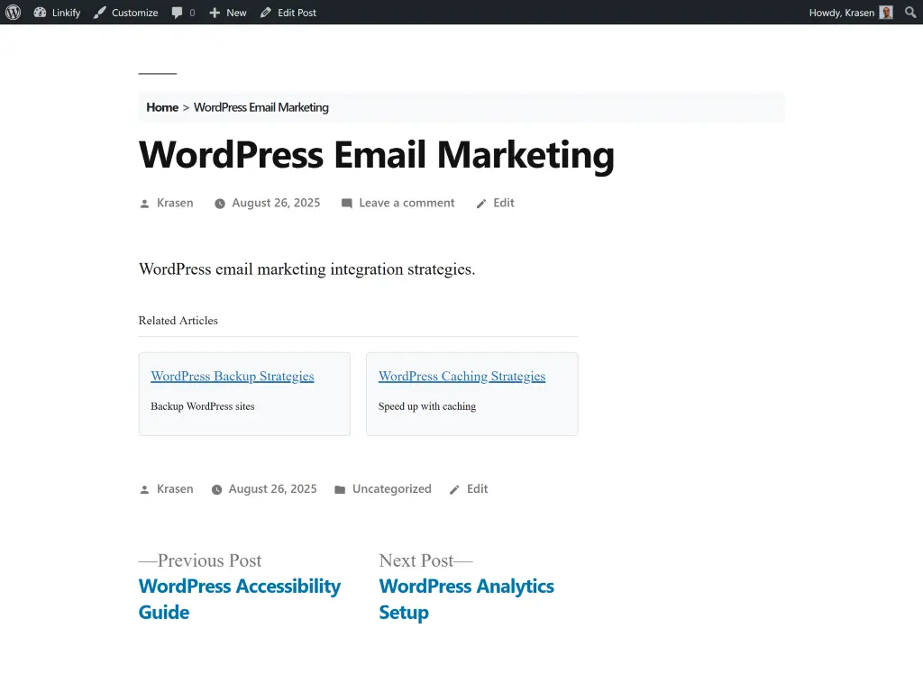923x692 pixels.
Task: Click the post body text about email marketing
Action: click(306, 269)
